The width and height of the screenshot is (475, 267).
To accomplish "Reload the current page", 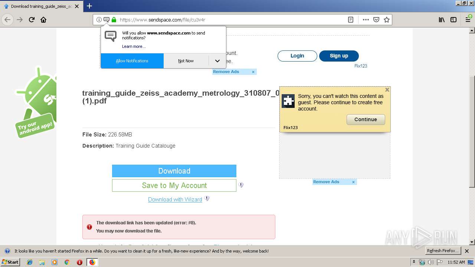I will [32, 20].
